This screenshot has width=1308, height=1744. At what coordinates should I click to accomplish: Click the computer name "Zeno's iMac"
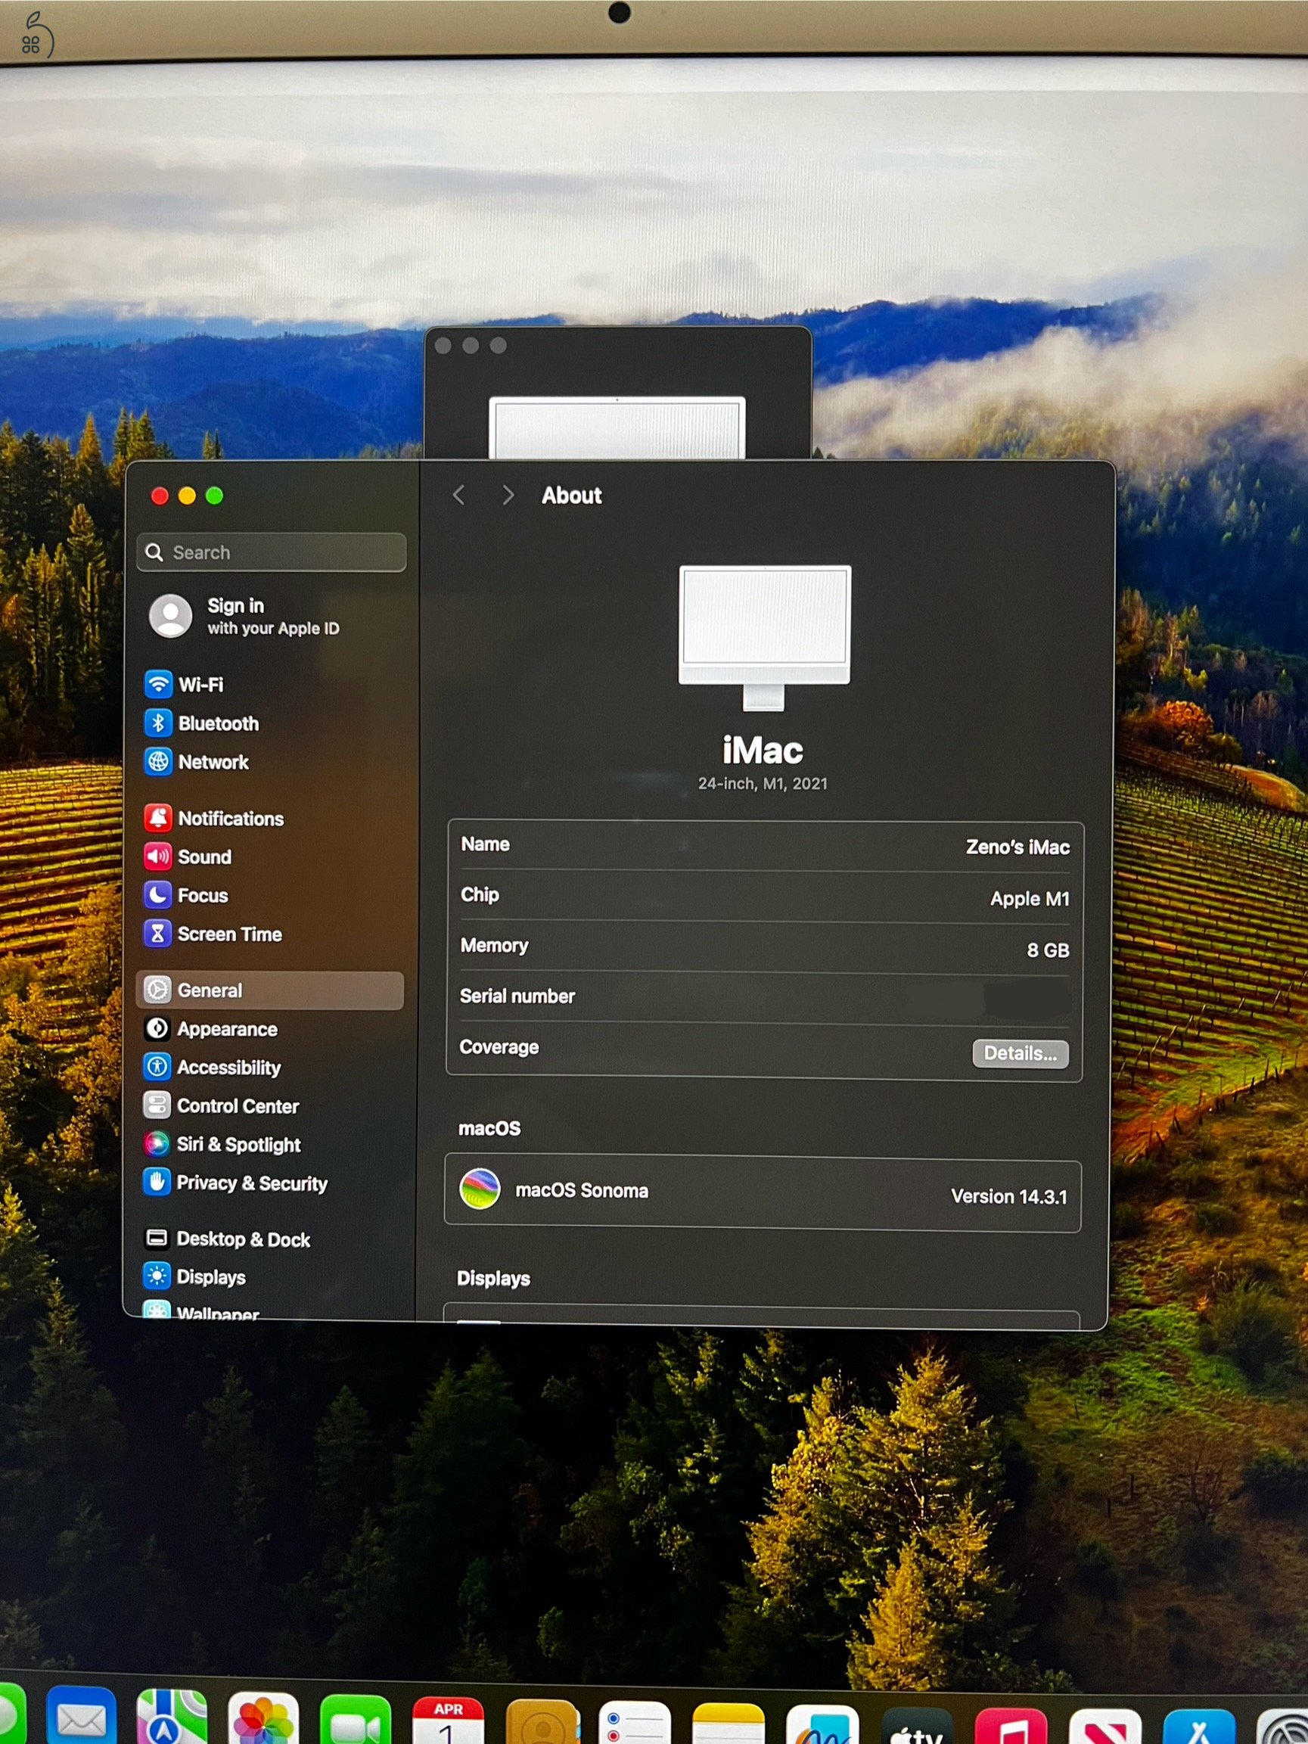pyautogui.click(x=1017, y=847)
